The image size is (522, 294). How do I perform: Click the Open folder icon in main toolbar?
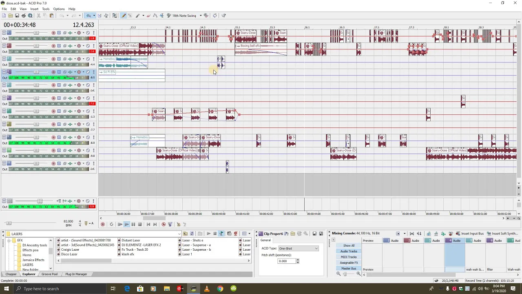coord(10,16)
